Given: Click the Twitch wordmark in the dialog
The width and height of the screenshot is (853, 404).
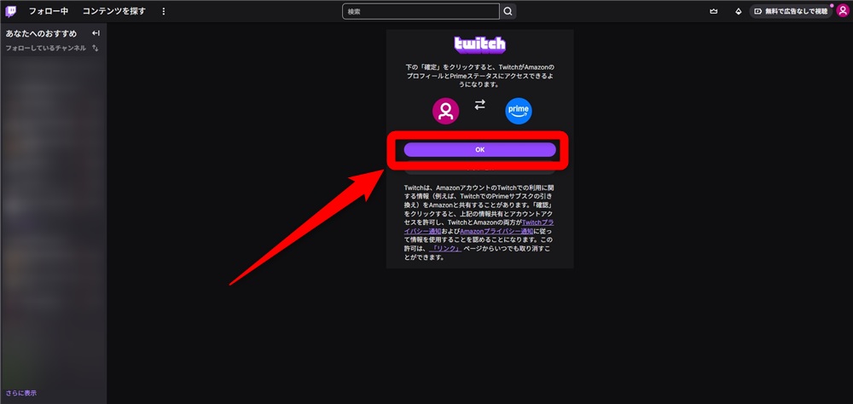Looking at the screenshot, I should click(479, 44).
